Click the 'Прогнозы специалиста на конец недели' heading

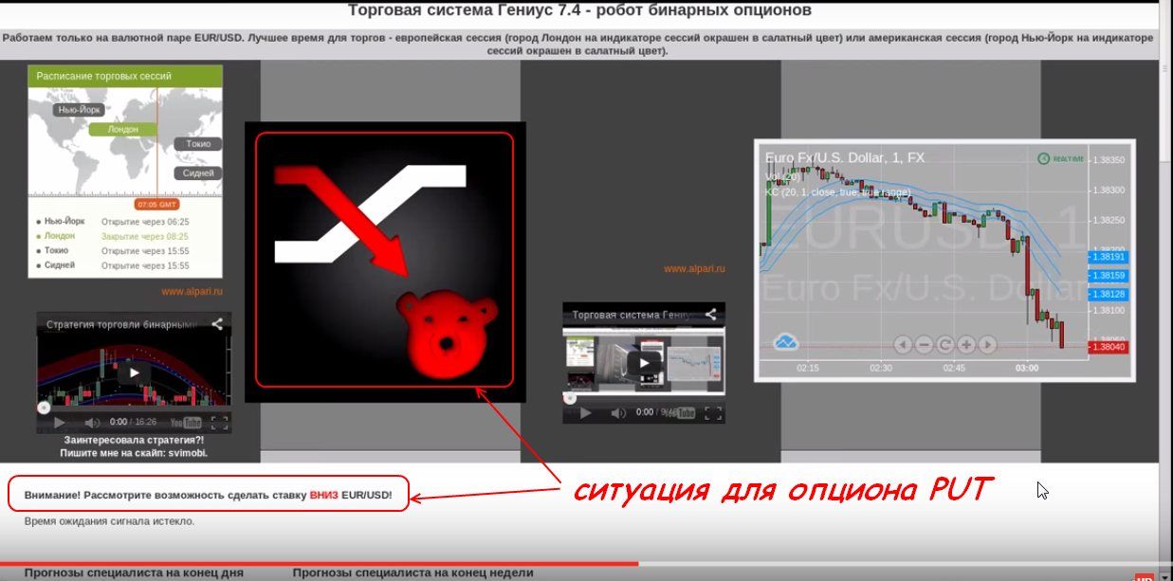click(413, 572)
